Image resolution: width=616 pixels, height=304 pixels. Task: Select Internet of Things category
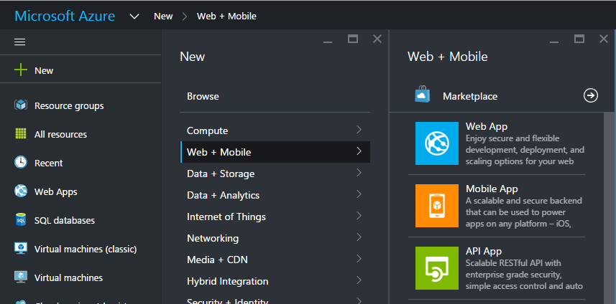pyautogui.click(x=275, y=217)
